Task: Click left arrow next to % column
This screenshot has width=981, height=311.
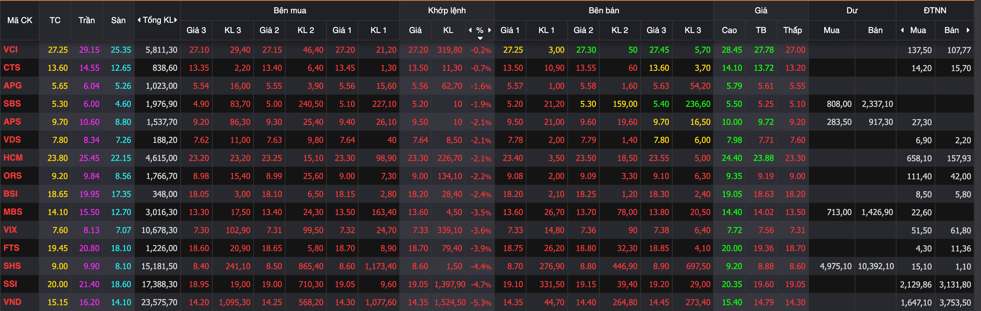Action: point(470,30)
